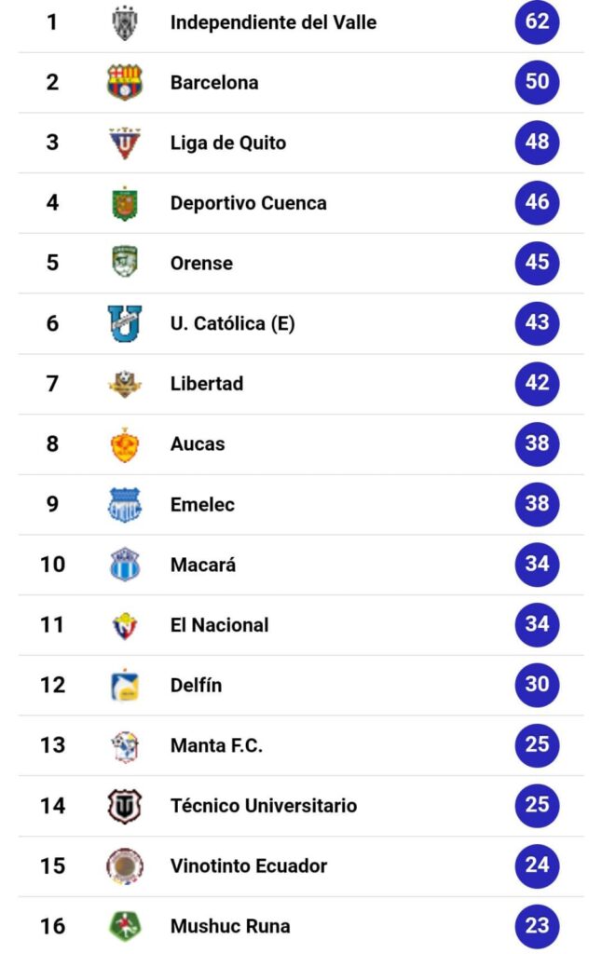Click the Deportivo Cuenca green crest
Screen dimensions: 602x954
(125, 203)
